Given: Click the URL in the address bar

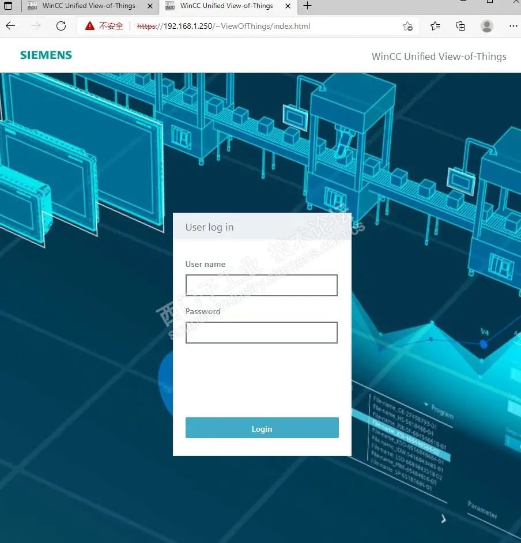Looking at the screenshot, I should click(x=224, y=26).
